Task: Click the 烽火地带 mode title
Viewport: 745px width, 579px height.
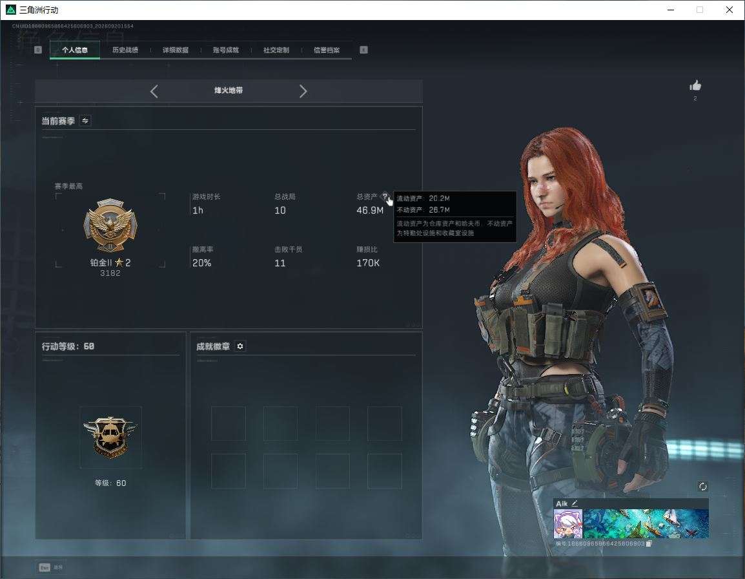Action: (229, 90)
